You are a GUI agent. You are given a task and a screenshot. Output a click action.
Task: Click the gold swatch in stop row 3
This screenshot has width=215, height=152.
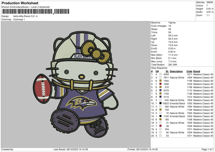click(x=161, y=81)
